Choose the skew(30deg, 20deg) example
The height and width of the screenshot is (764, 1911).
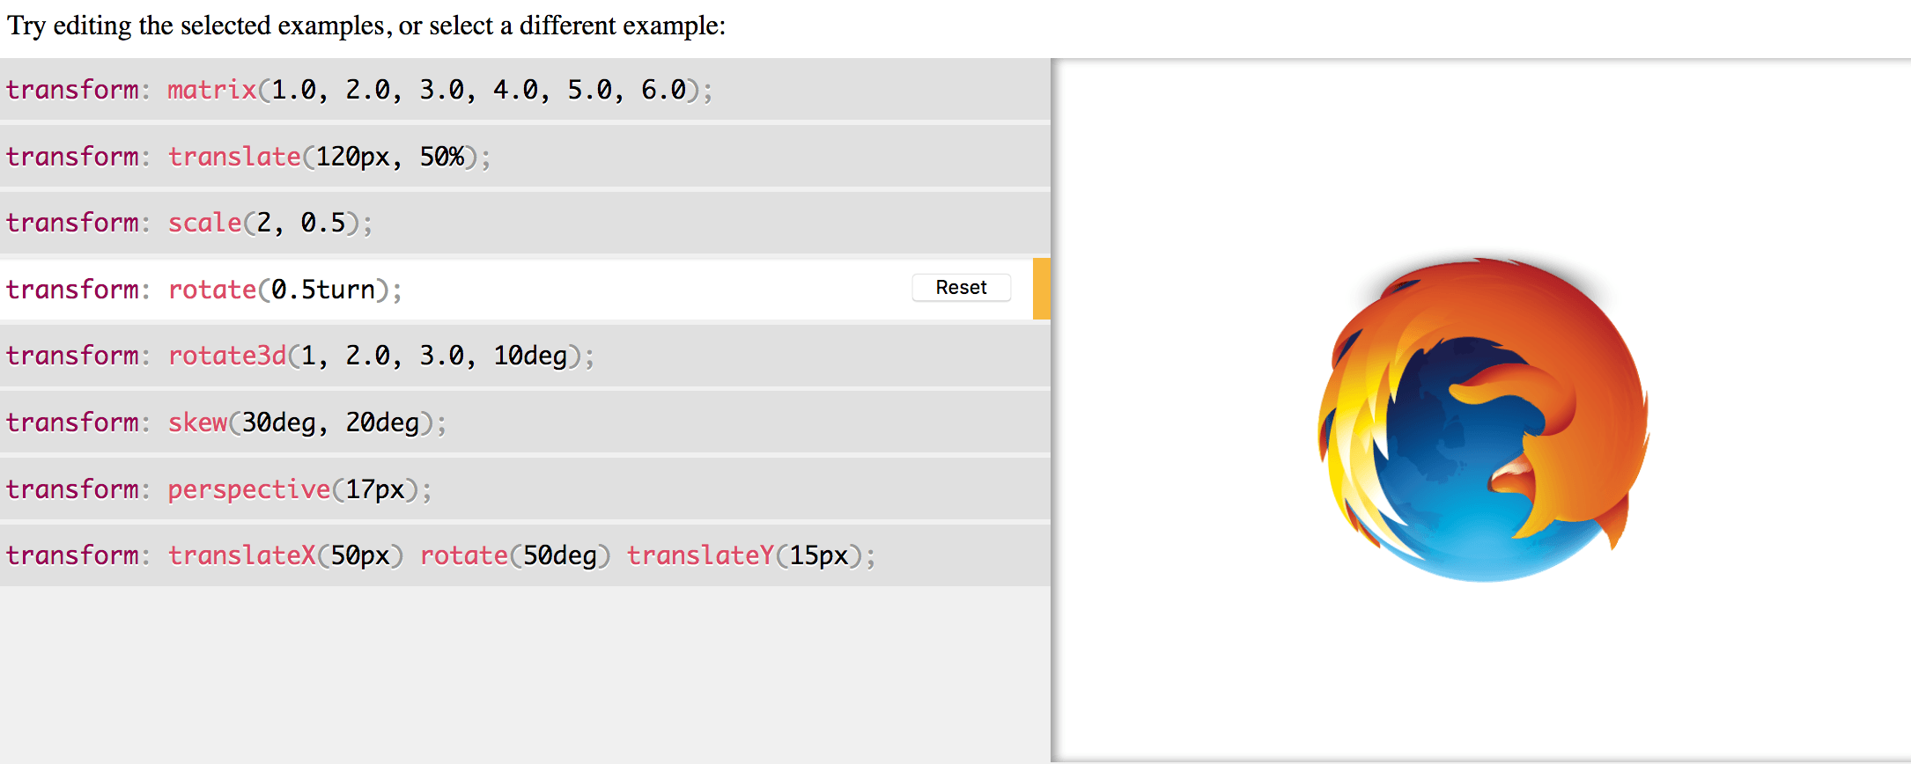coord(525,422)
